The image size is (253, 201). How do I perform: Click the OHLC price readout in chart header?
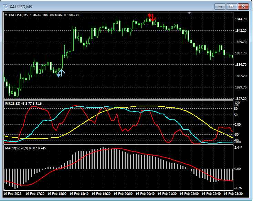point(54,15)
